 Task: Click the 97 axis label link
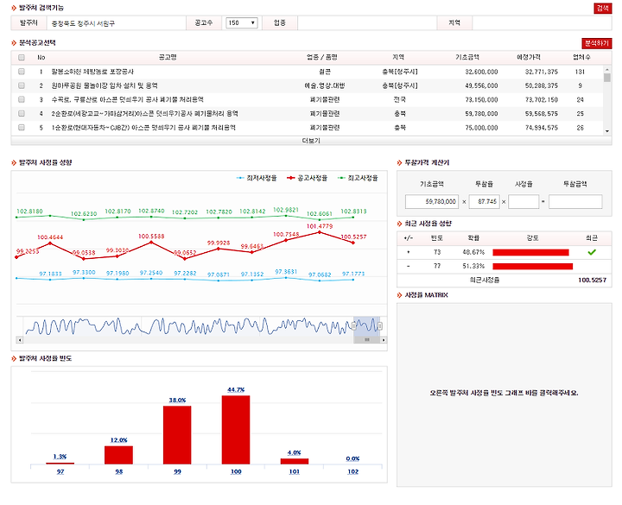click(60, 471)
